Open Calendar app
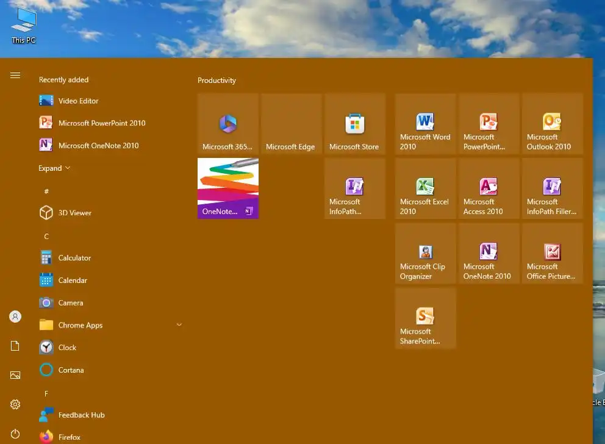The height and width of the screenshot is (444, 605). pos(111,280)
